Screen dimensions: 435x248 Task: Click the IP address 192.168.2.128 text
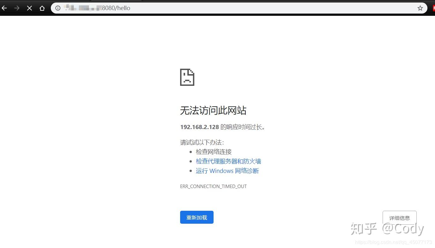tap(199, 127)
